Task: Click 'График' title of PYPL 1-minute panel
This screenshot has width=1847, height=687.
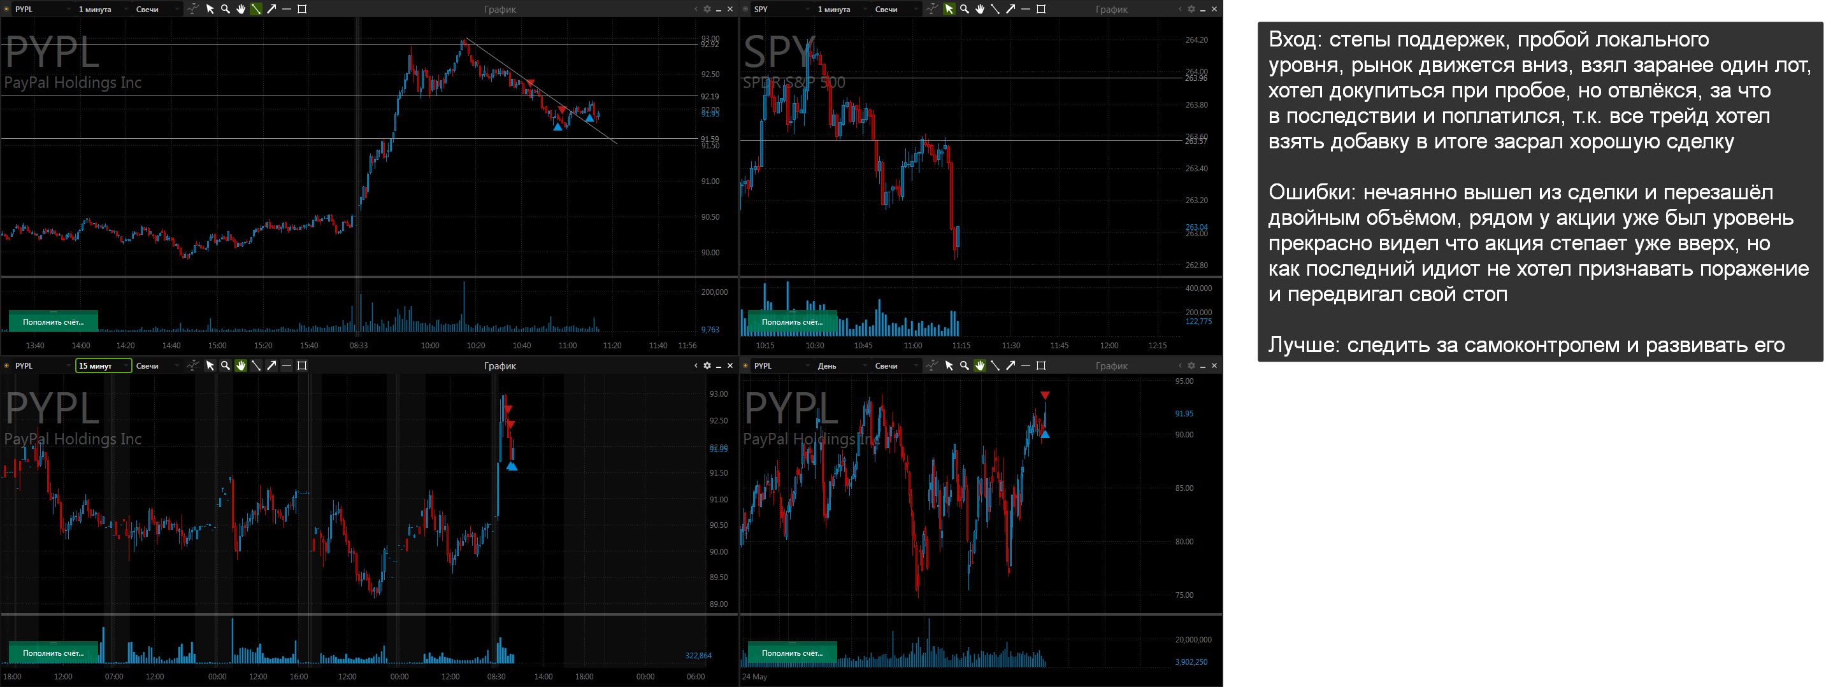Action: 499,10
